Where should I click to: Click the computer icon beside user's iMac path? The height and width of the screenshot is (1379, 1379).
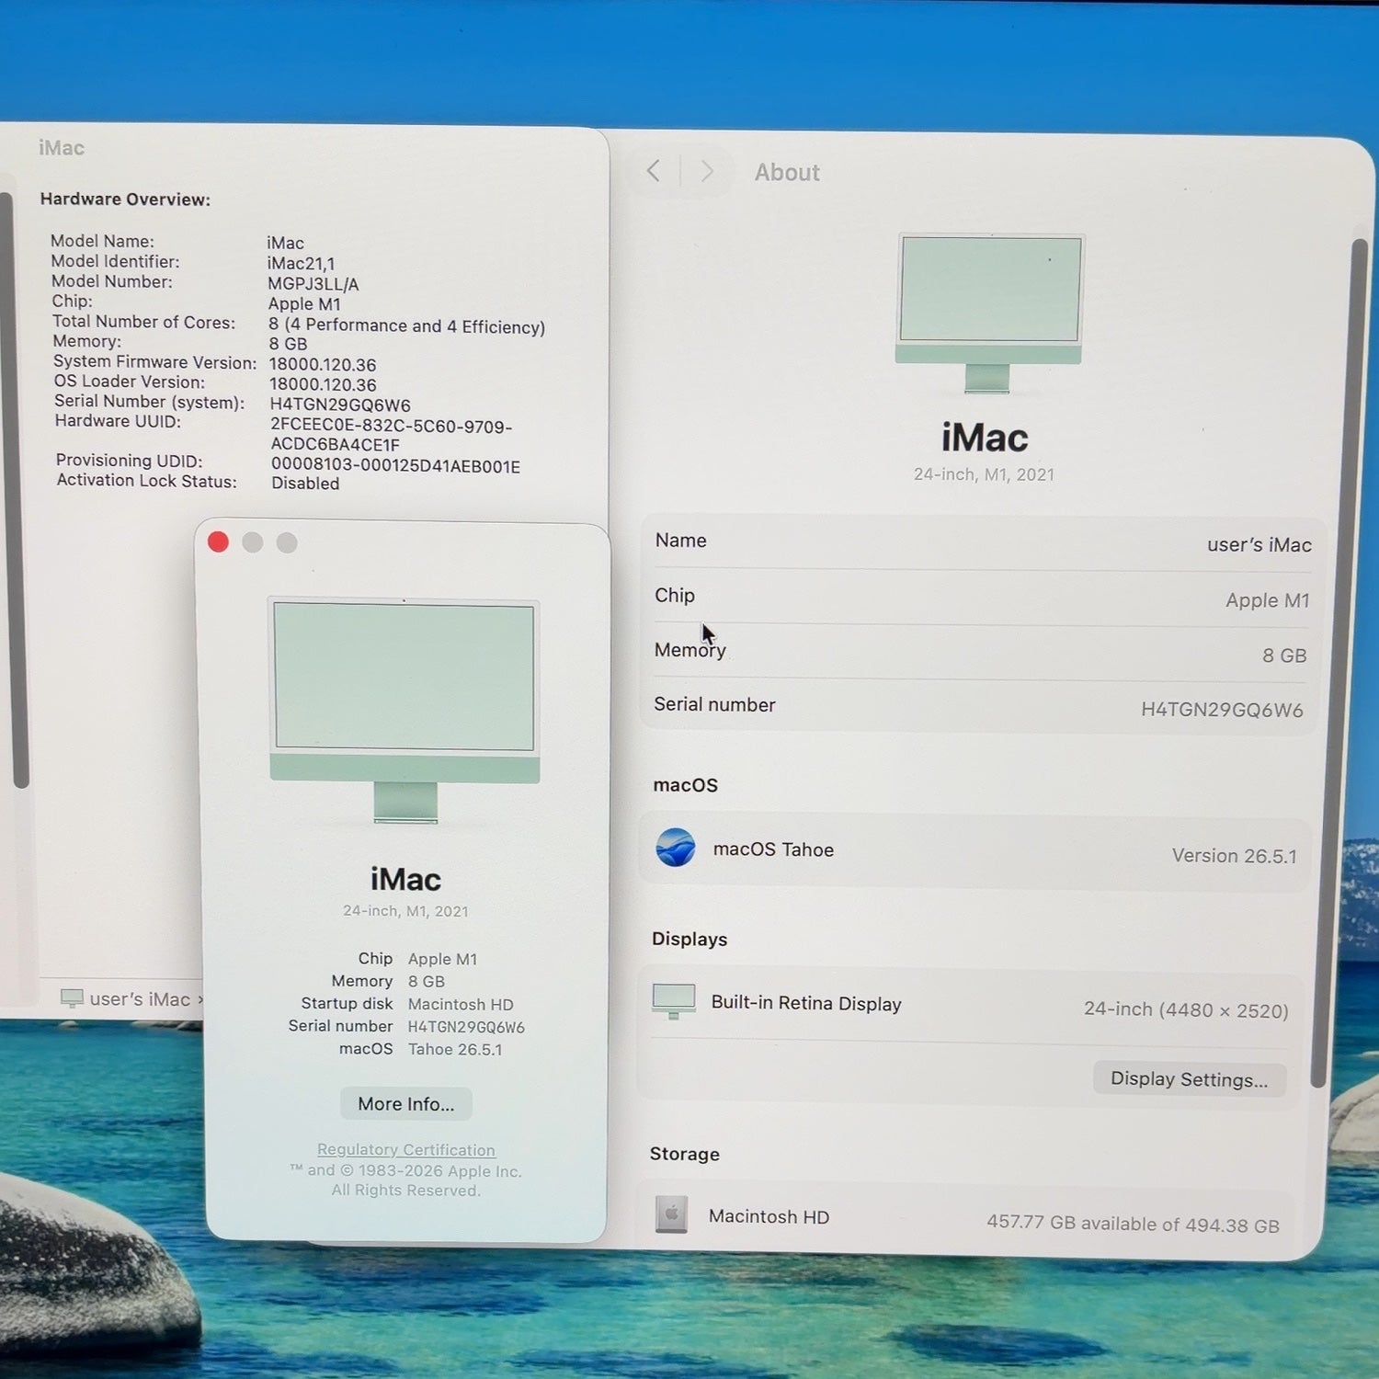[72, 998]
